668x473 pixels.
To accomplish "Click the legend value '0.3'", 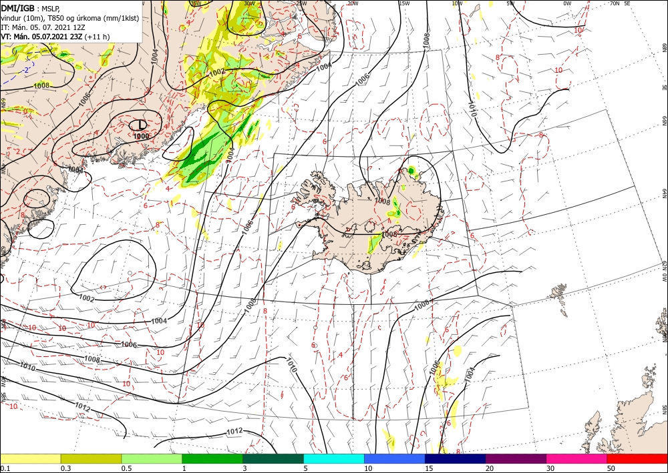I will [x=65, y=468].
